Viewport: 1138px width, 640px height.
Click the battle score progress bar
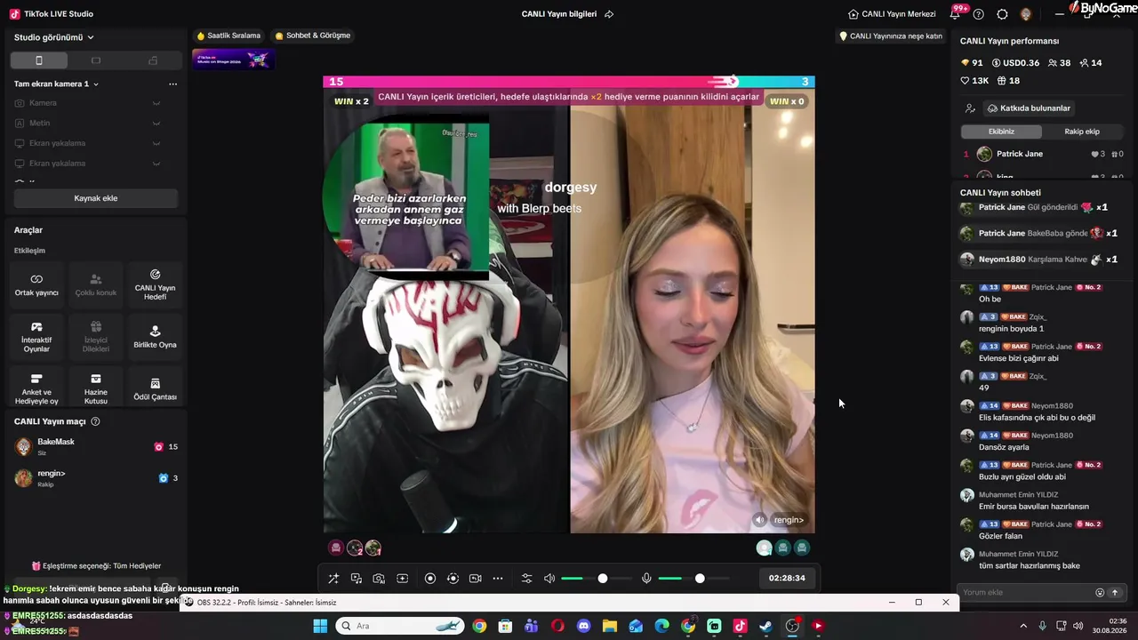(x=569, y=82)
